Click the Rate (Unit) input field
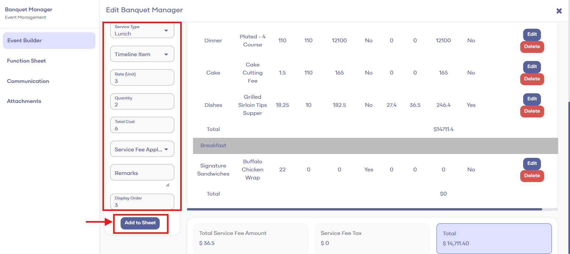The height and width of the screenshot is (254, 570). tap(142, 78)
